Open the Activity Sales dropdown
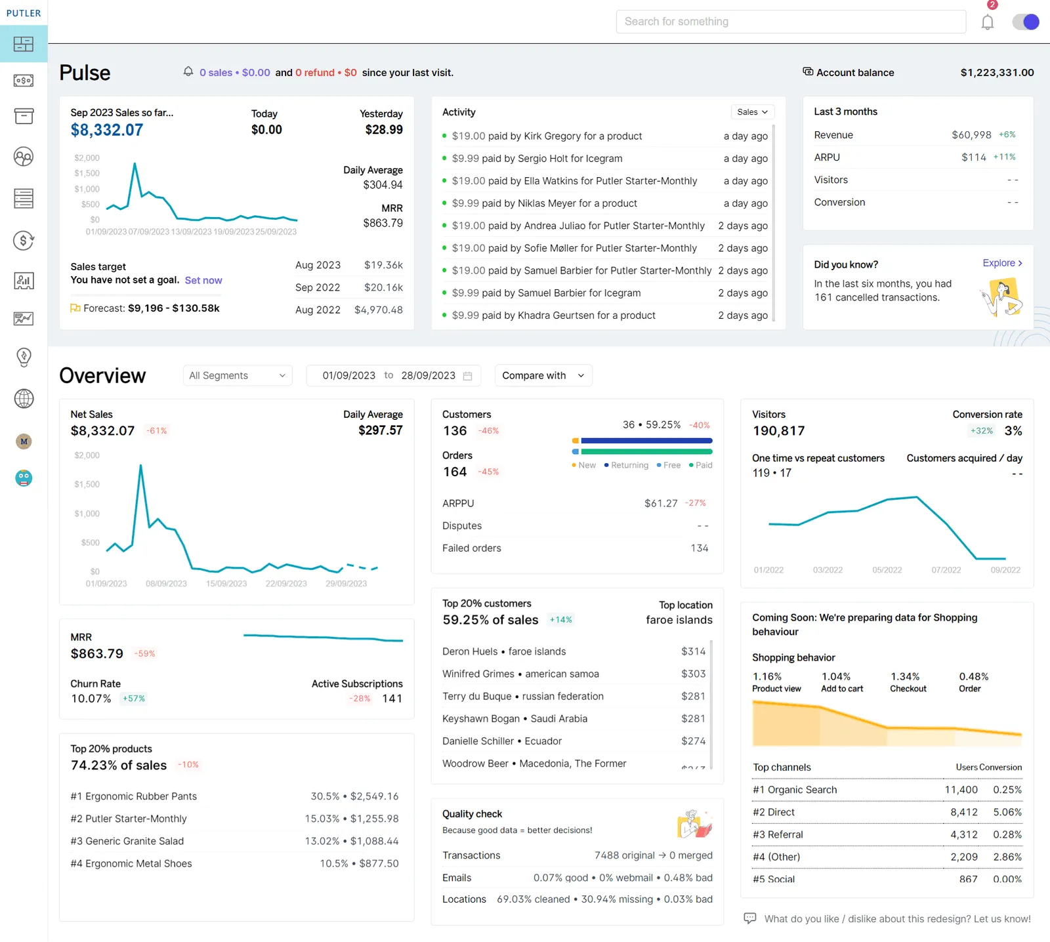1050x942 pixels. point(753,112)
